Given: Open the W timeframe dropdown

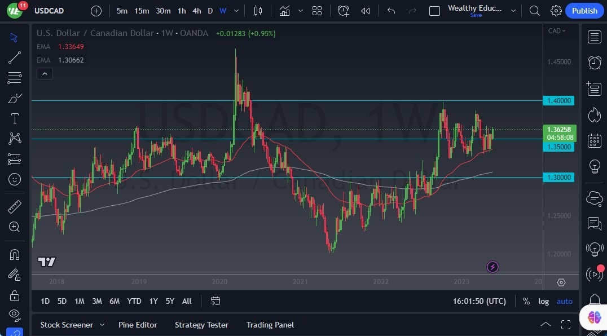Looking at the screenshot, I should point(236,10).
